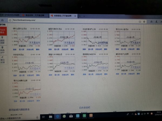The height and width of the screenshot is (121, 162).
Task: Open Task View on the taskbar
Action: click(43, 117)
